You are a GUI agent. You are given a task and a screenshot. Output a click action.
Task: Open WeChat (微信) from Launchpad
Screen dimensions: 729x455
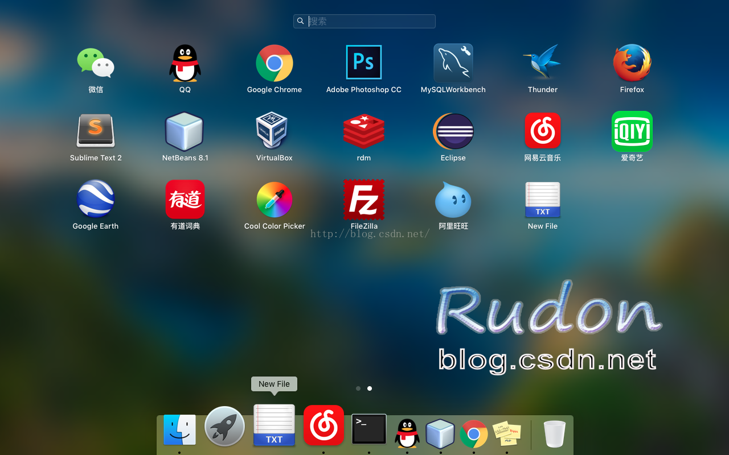(96, 63)
